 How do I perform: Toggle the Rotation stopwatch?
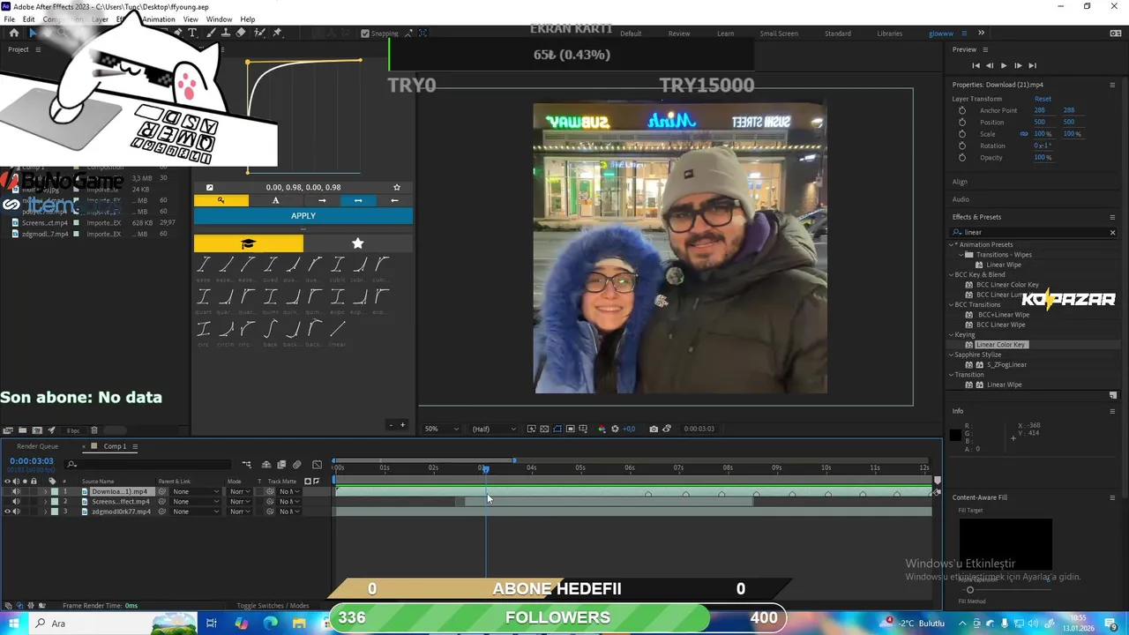(962, 146)
